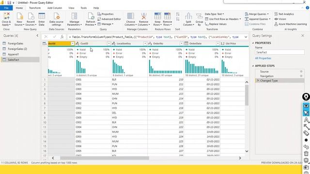This screenshot has height=174, width=310.
Task: Click the Choose Columns icon
Action: pyautogui.click(x=130, y=16)
